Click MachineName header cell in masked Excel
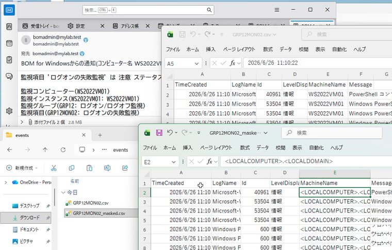The height and width of the screenshot is (250, 392). [x=335, y=183]
